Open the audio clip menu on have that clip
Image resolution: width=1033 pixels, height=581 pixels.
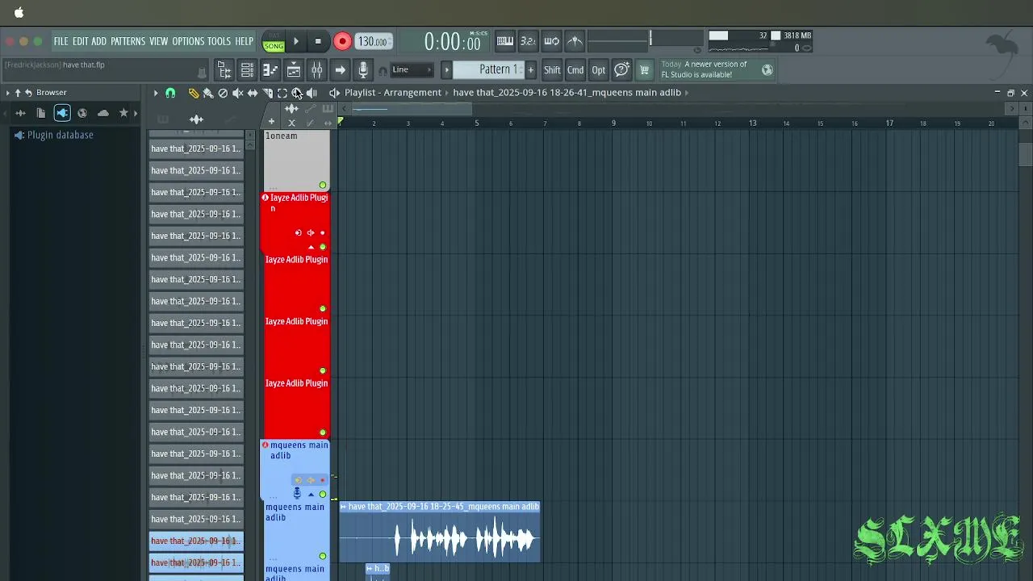click(344, 507)
